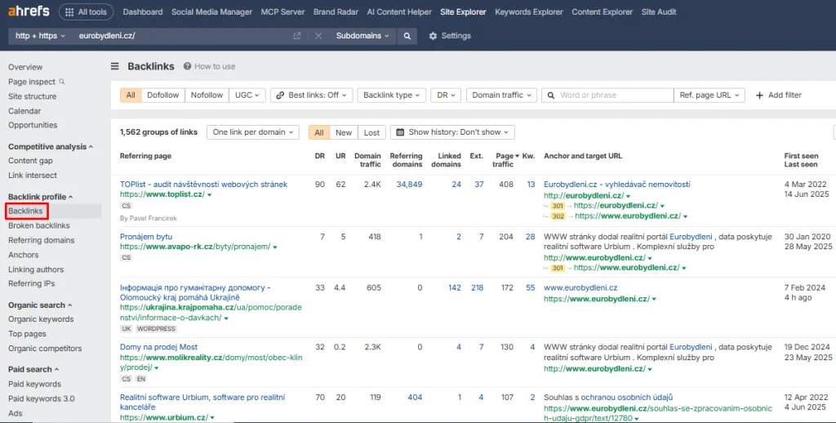Open the Backlink type dropdown
Screen dimensions: 836x423
click(391, 95)
